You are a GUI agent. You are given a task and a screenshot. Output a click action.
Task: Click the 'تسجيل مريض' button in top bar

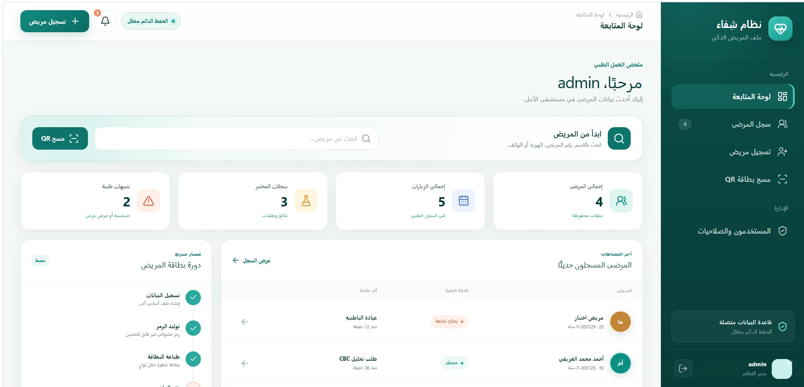pos(55,21)
